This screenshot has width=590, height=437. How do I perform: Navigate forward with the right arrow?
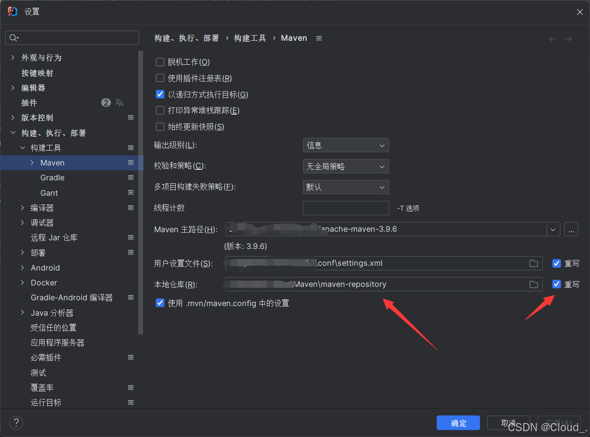[x=568, y=39]
